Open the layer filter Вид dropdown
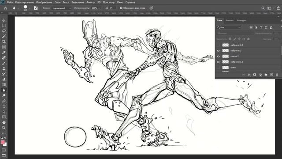The width and height of the screenshot is (282, 159). click(229, 27)
